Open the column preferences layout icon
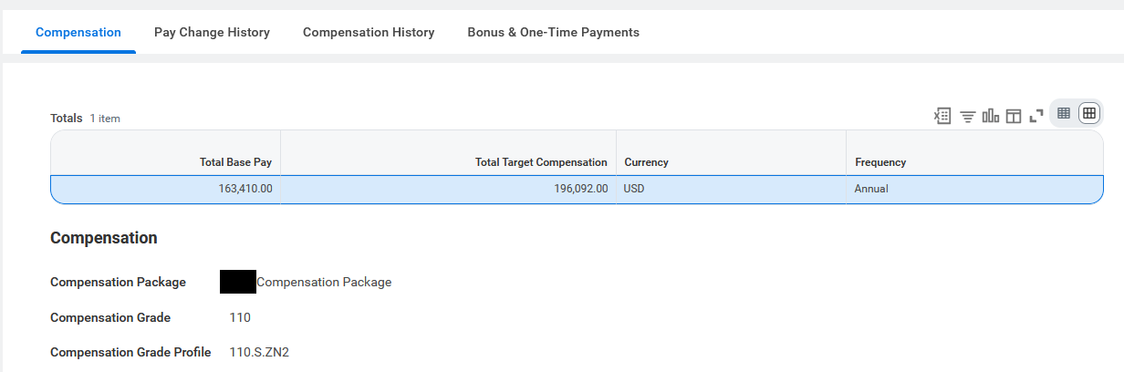Screen dimensions: 1124x372 1013,116
